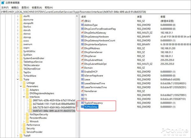Open the 查看(V) menu

coord(25,8)
